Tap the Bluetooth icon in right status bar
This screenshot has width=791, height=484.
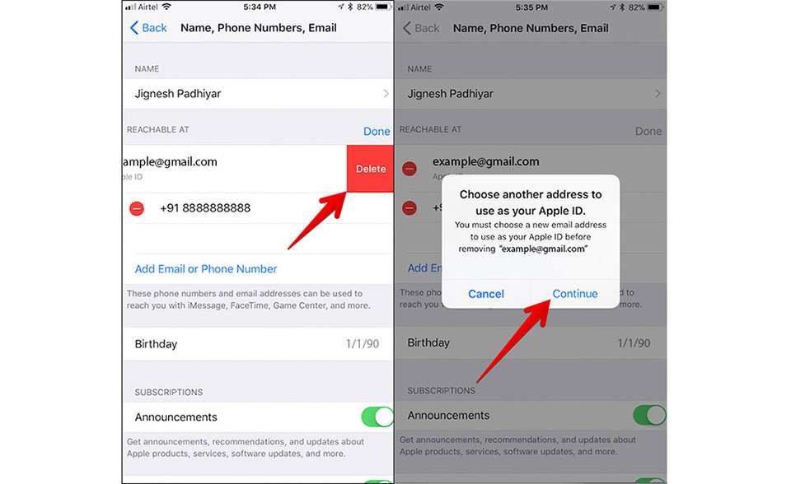pos(622,7)
